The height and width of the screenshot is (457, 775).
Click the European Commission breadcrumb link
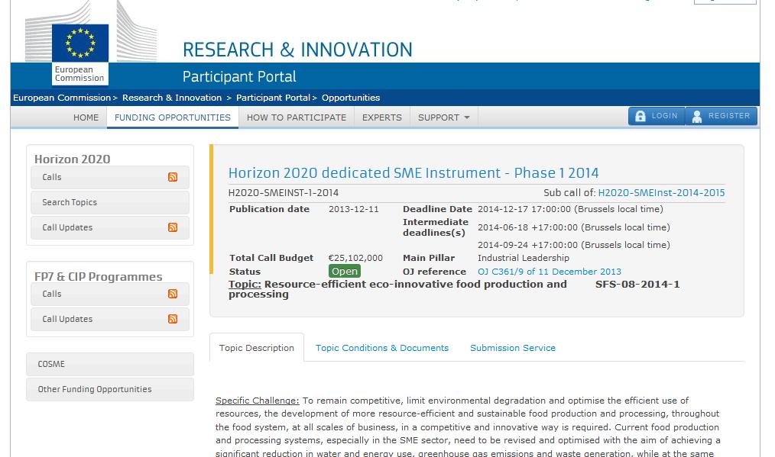coord(62,98)
